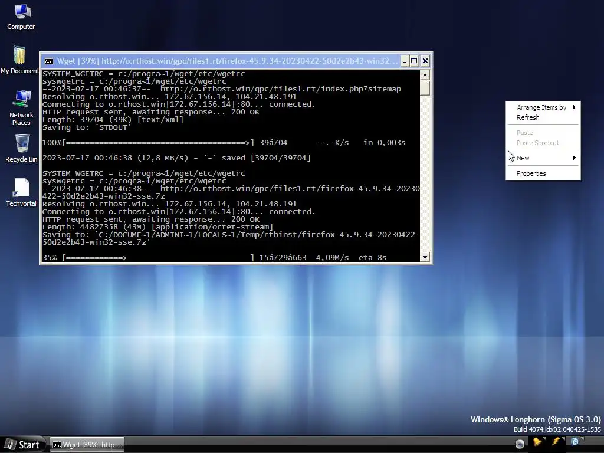Click the 'Saving to: `STDOUT'' line

coord(87,127)
